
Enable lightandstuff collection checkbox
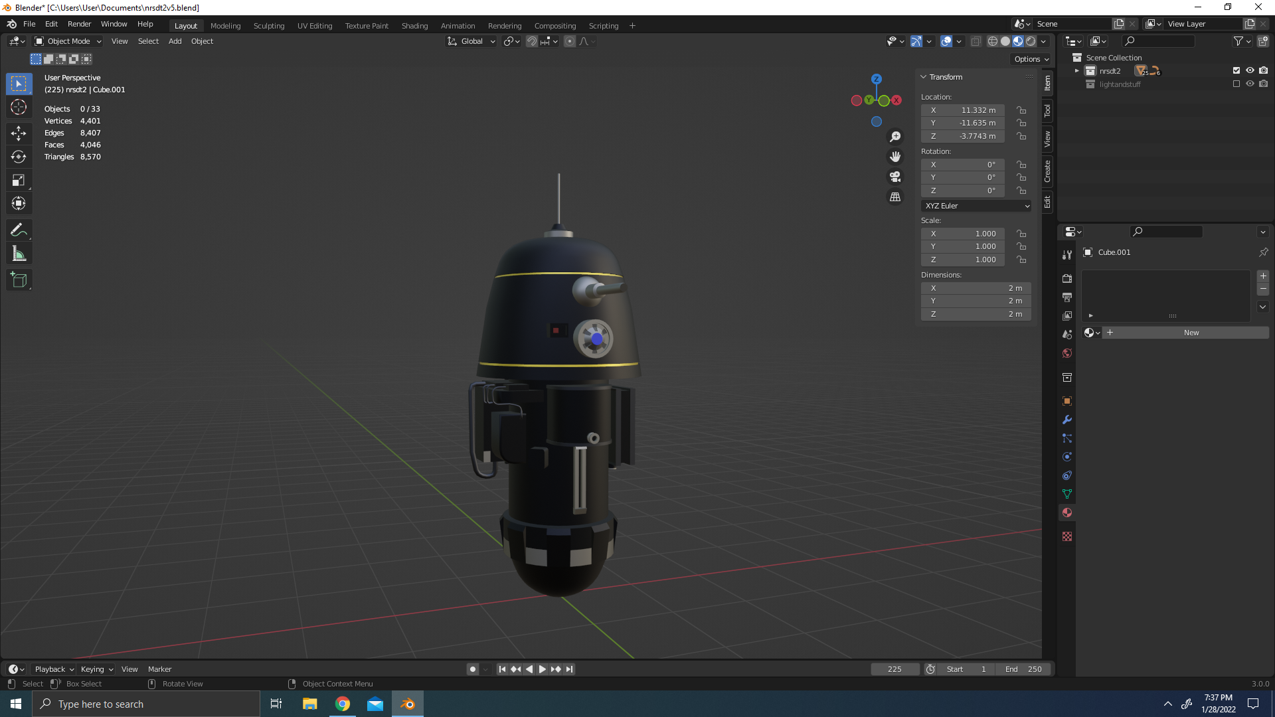click(x=1236, y=84)
